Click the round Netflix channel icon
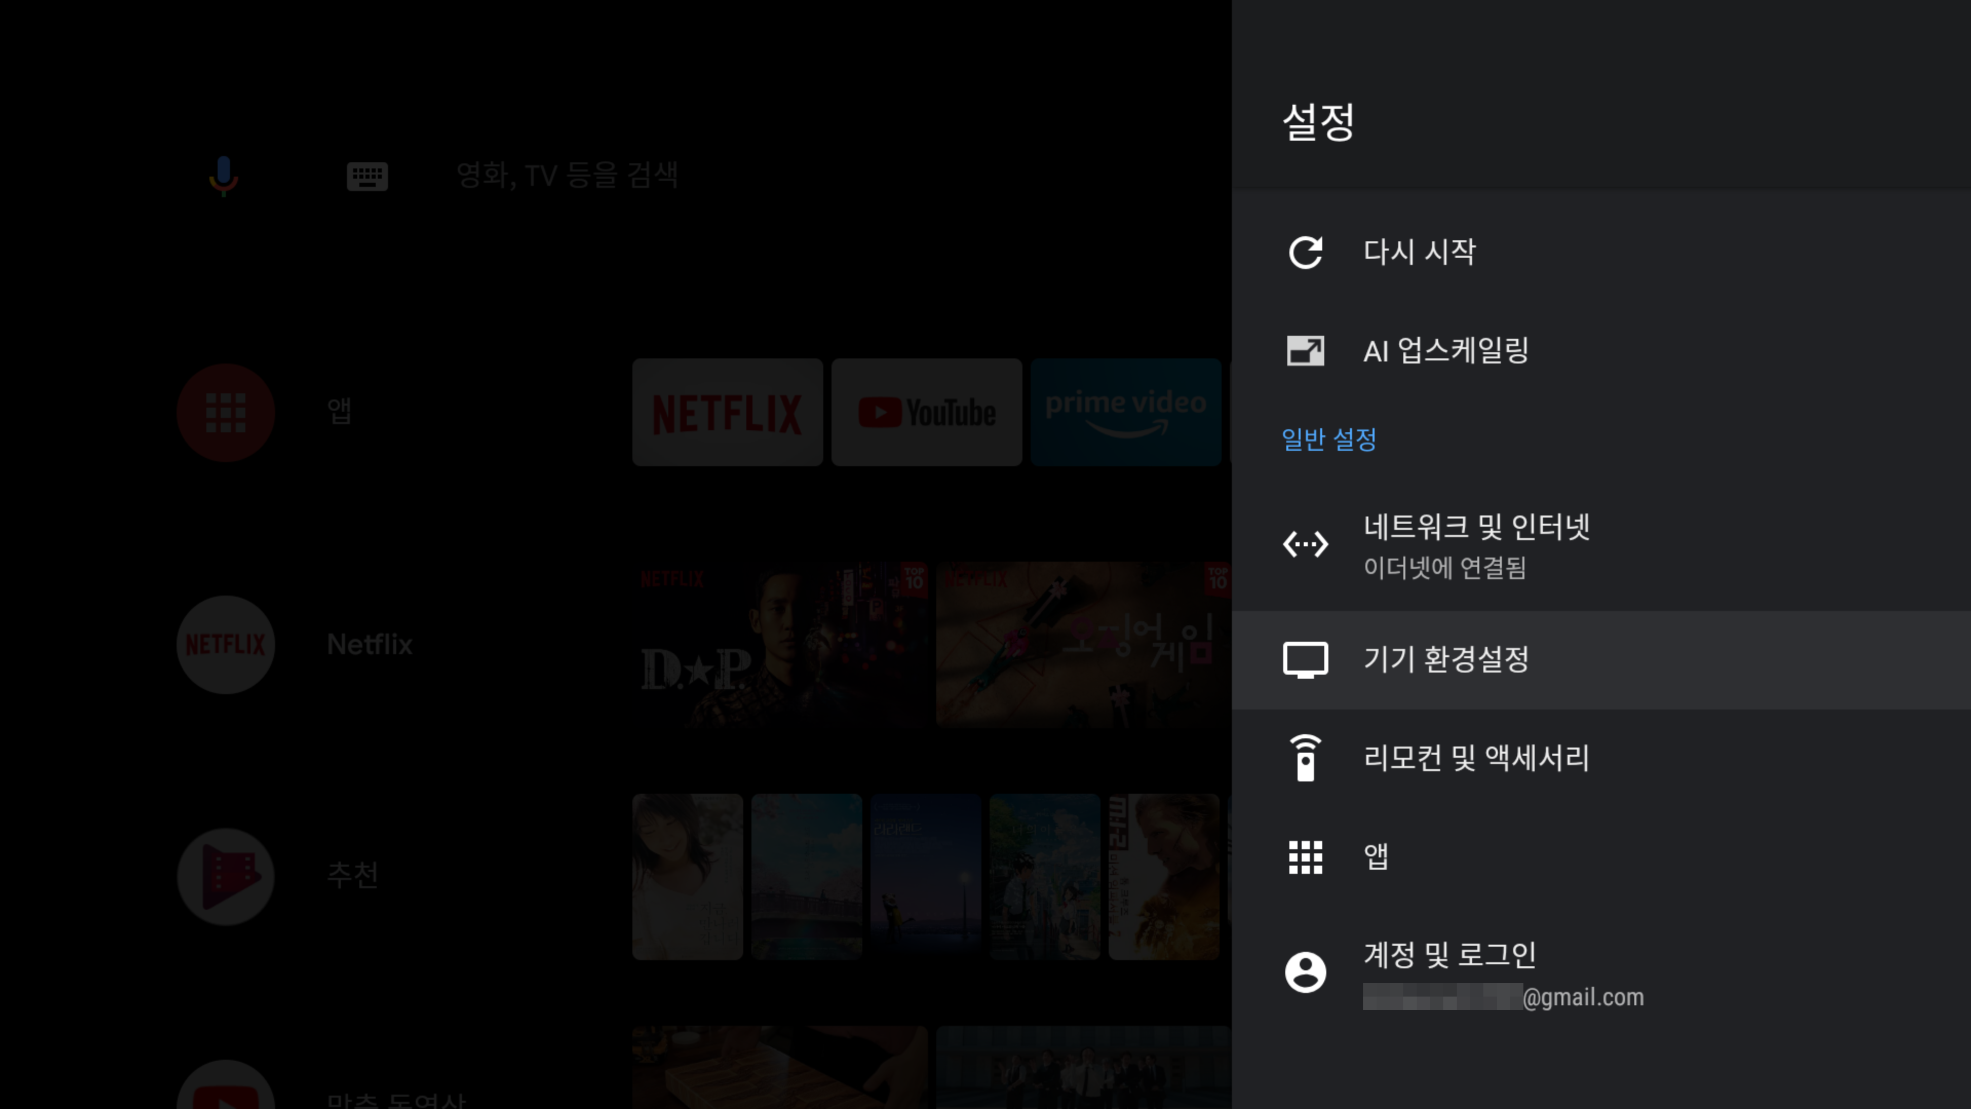Viewport: 1971px width, 1109px height. [226, 644]
